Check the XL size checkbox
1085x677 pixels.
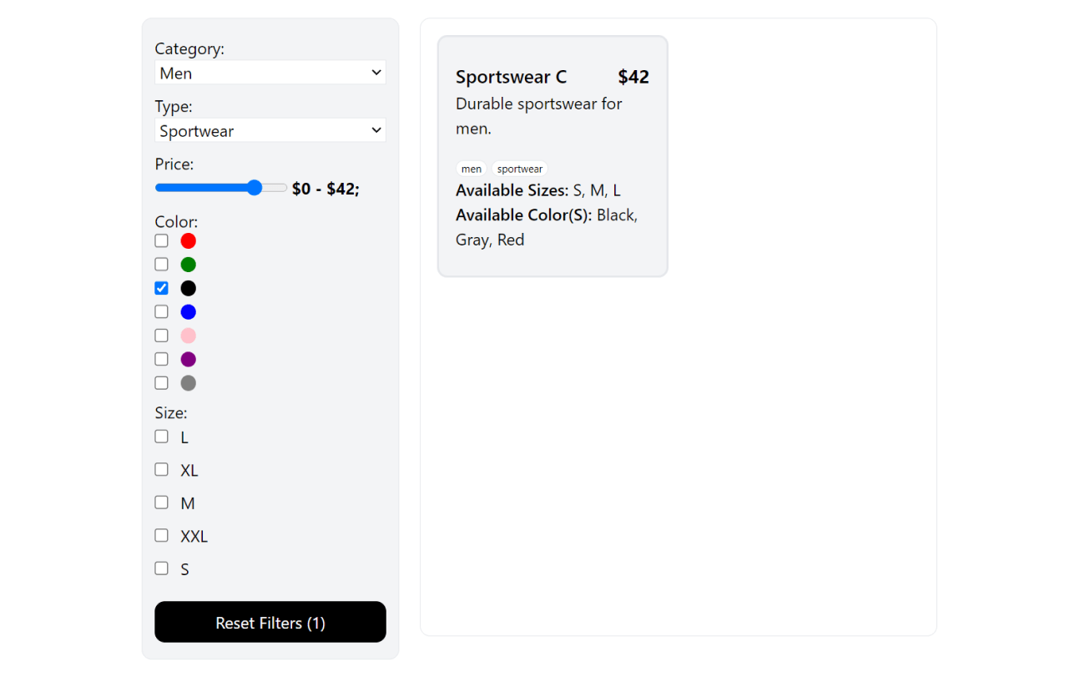[x=162, y=470]
